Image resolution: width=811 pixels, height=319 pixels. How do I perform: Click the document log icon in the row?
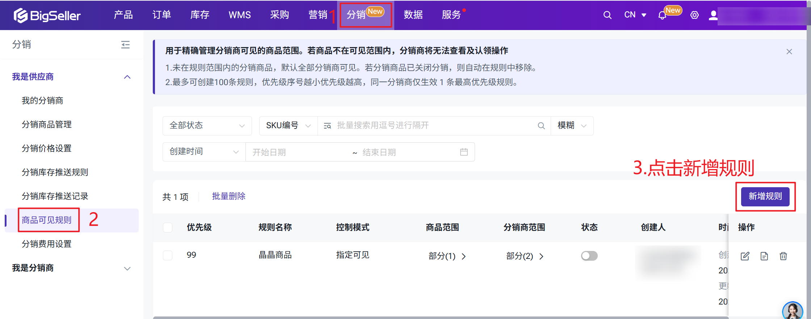pyautogui.click(x=764, y=256)
